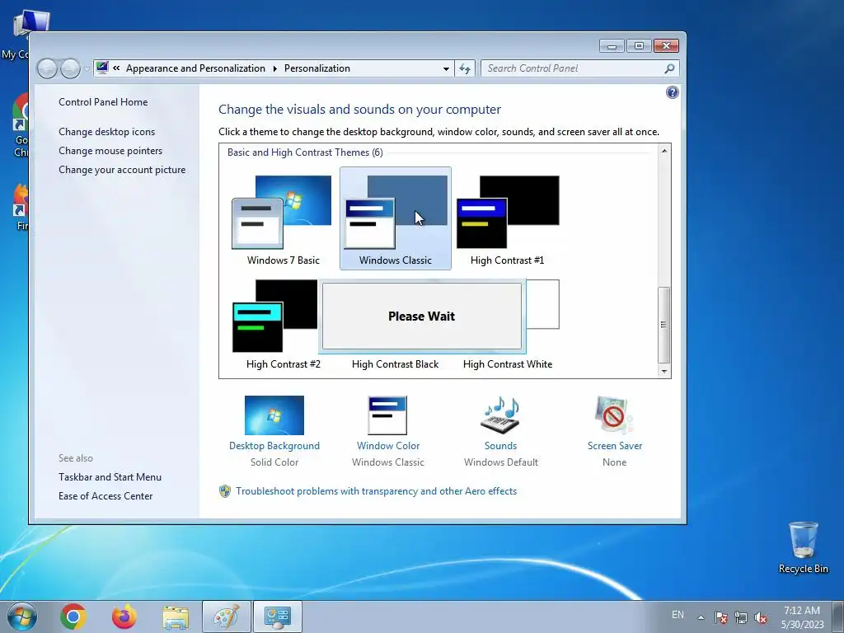Click the Show desktop button
Image resolution: width=844 pixels, height=633 pixels.
(838, 617)
